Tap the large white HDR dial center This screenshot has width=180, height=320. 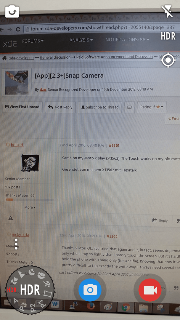coord(30,289)
